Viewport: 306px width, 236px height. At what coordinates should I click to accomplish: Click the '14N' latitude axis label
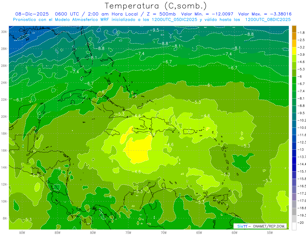pos(4,168)
